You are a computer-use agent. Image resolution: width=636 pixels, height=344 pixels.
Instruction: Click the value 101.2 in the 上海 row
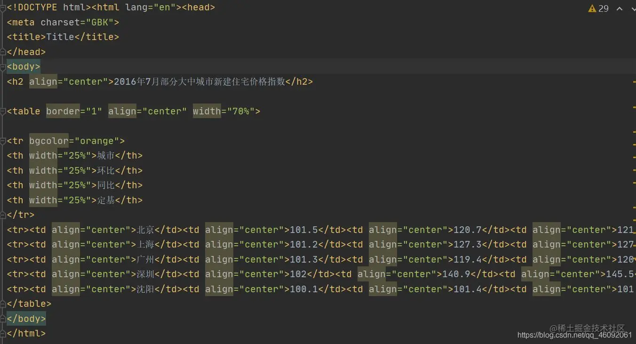304,244
